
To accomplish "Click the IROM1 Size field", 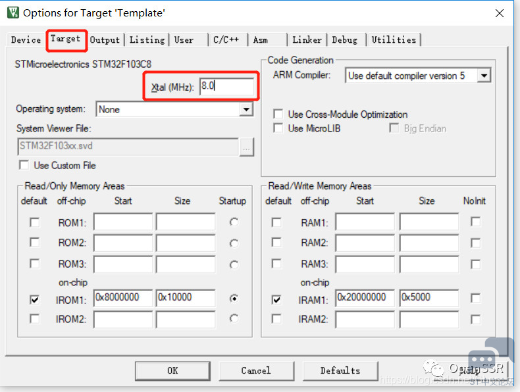I will pyautogui.click(x=186, y=297).
